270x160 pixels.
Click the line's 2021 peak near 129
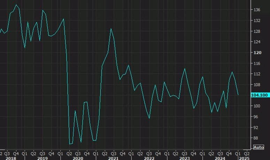click(111, 29)
